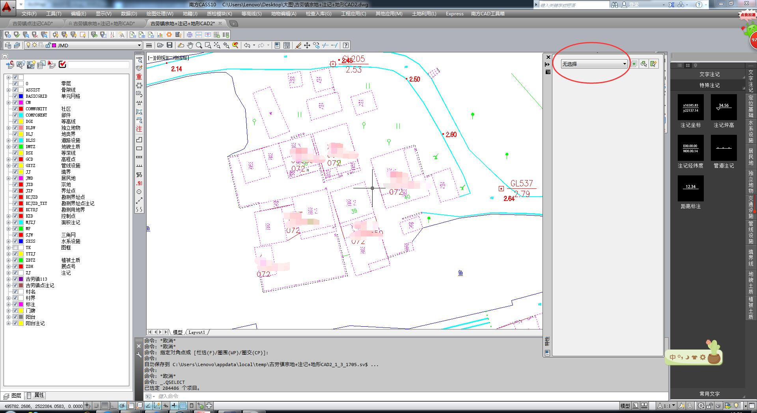Switch to 古劳镇点注记CAD tab
This screenshot has width=757, height=413.
[32, 24]
